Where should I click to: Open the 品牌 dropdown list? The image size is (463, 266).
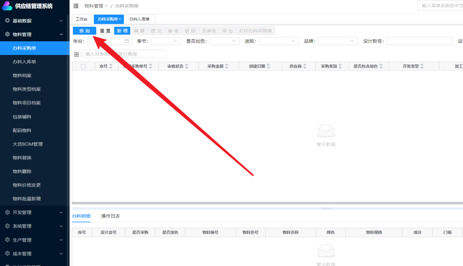pyautogui.click(x=338, y=41)
